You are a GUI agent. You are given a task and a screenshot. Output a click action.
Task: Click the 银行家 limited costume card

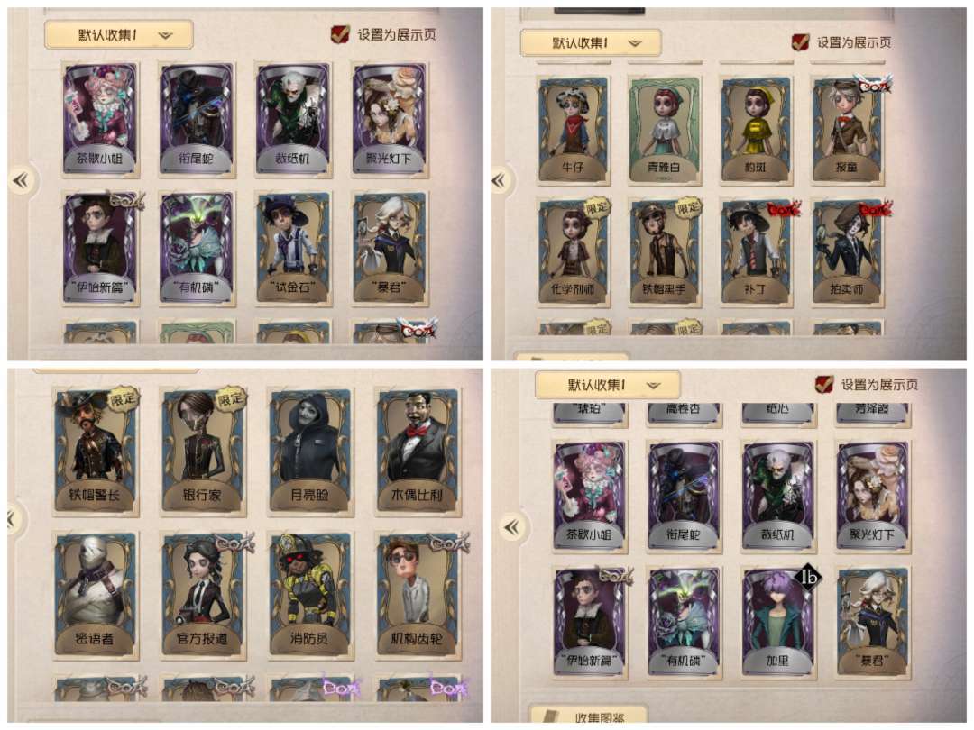point(202,451)
